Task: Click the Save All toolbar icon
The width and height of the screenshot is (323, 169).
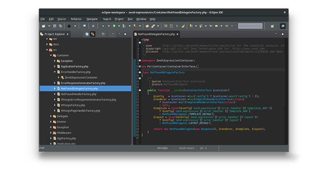Action: [x=61, y=26]
